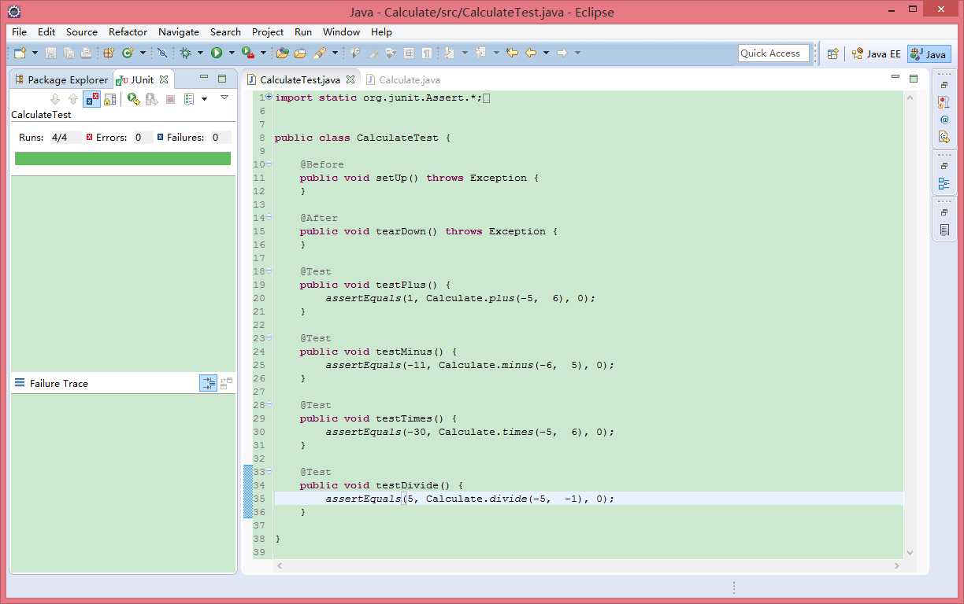Open the Run dropdown arrow
The width and height of the screenshot is (964, 604).
point(232,53)
